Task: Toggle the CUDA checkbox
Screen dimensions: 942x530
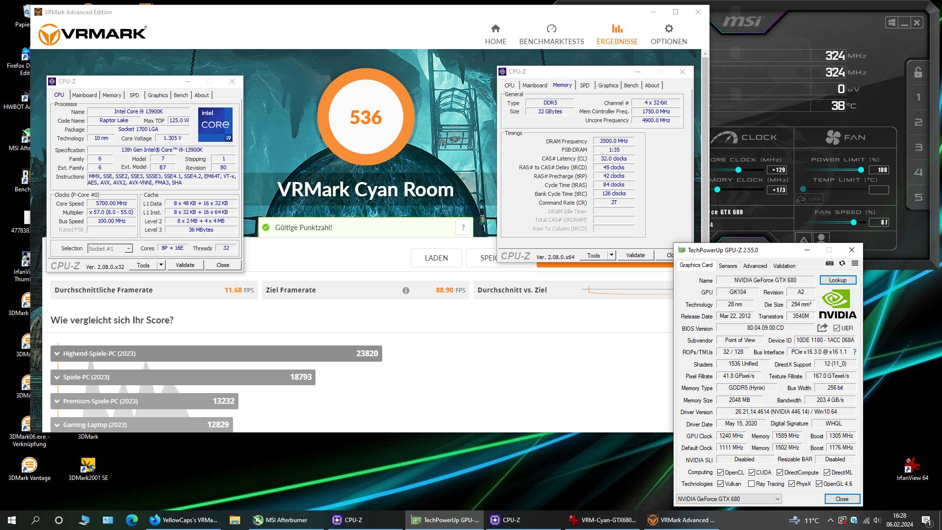Action: (752, 473)
